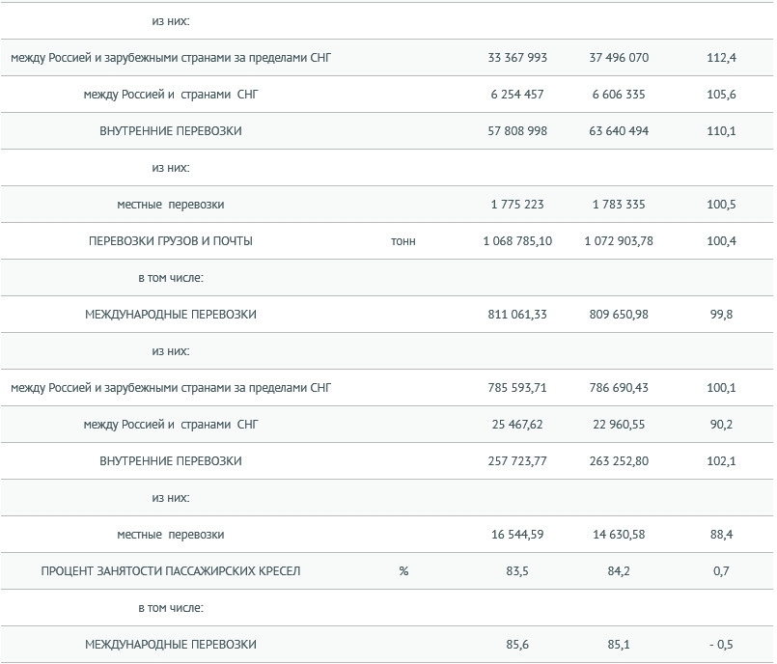Select the 263 252,80 value

tap(619, 460)
